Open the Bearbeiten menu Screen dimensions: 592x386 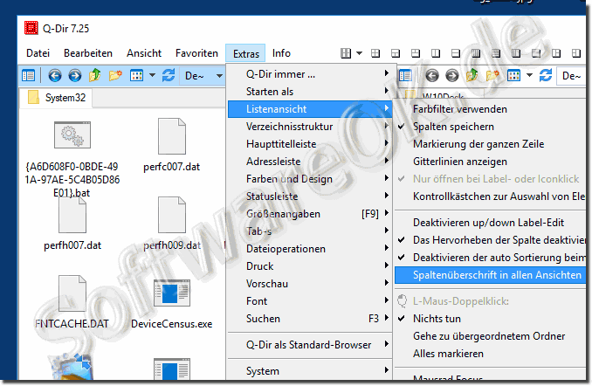pyautogui.click(x=88, y=53)
